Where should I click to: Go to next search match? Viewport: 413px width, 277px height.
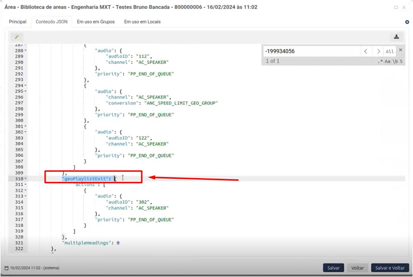[378, 51]
